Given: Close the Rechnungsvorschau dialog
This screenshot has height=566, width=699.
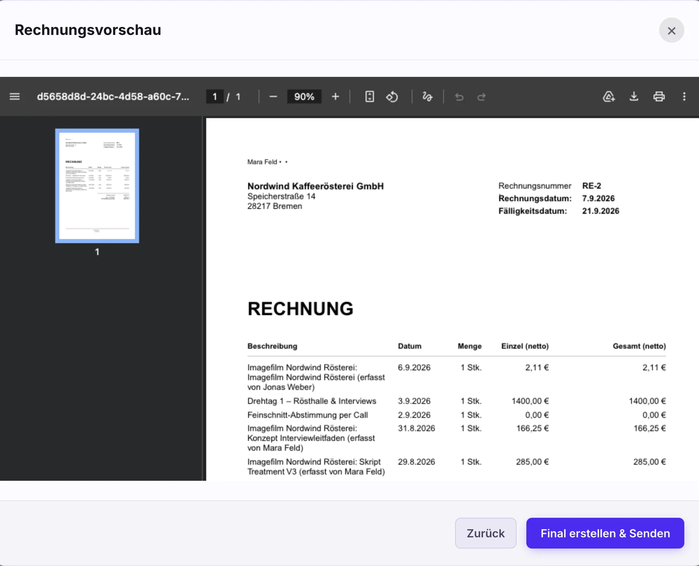Looking at the screenshot, I should pyautogui.click(x=671, y=30).
